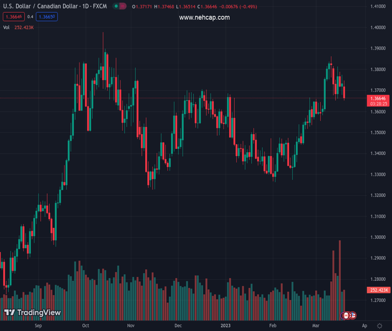Click the market status indicator pill
392x331 pixels.
point(119,6)
